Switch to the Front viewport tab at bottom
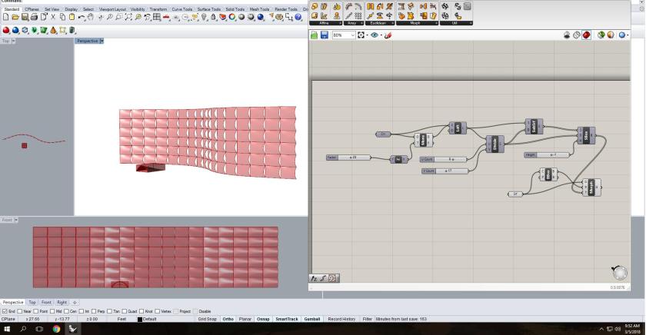 coord(46,303)
